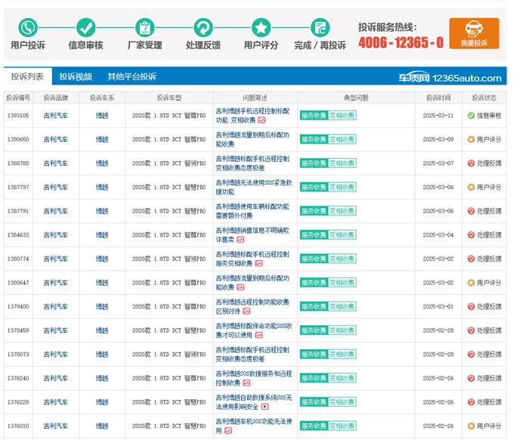Open 吉利汽车 brand link in row 1393105
Image resolution: width=529 pixels, height=440 pixels.
pyautogui.click(x=56, y=116)
